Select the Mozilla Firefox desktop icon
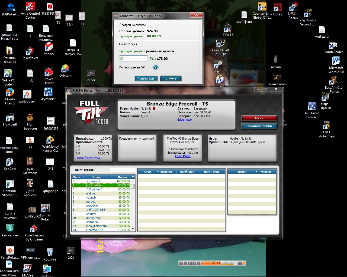The image size is (347, 277). point(10,97)
